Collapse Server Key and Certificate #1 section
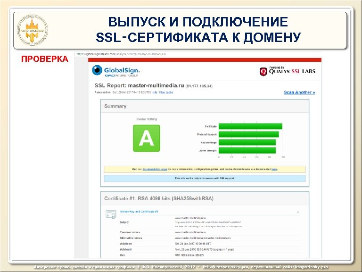Screen dimensions: 362x272 point(298,212)
